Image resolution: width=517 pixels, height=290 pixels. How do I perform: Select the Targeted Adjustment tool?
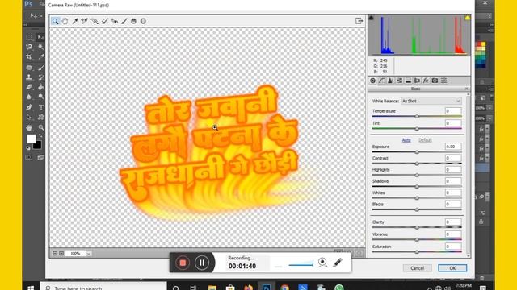95,22
